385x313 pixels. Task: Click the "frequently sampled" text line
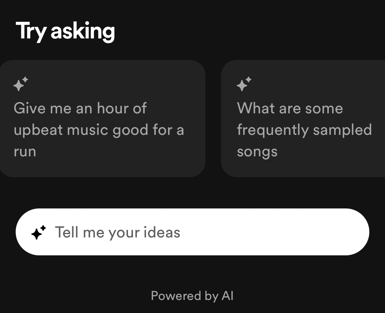(304, 130)
